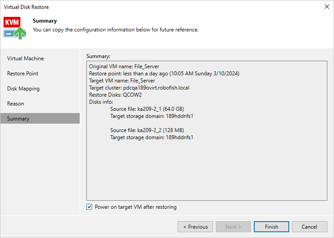The height and width of the screenshot is (238, 334).
Task: Click the Restore Disks QCOW2 line
Action: point(115,95)
